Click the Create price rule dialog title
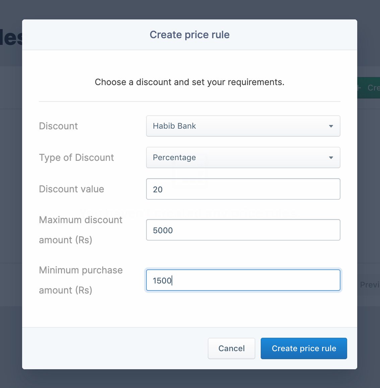The width and height of the screenshot is (380, 388). [189, 35]
